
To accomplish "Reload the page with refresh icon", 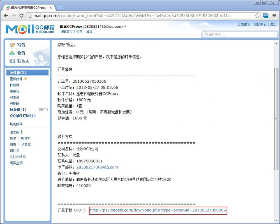I will point(21,15).
